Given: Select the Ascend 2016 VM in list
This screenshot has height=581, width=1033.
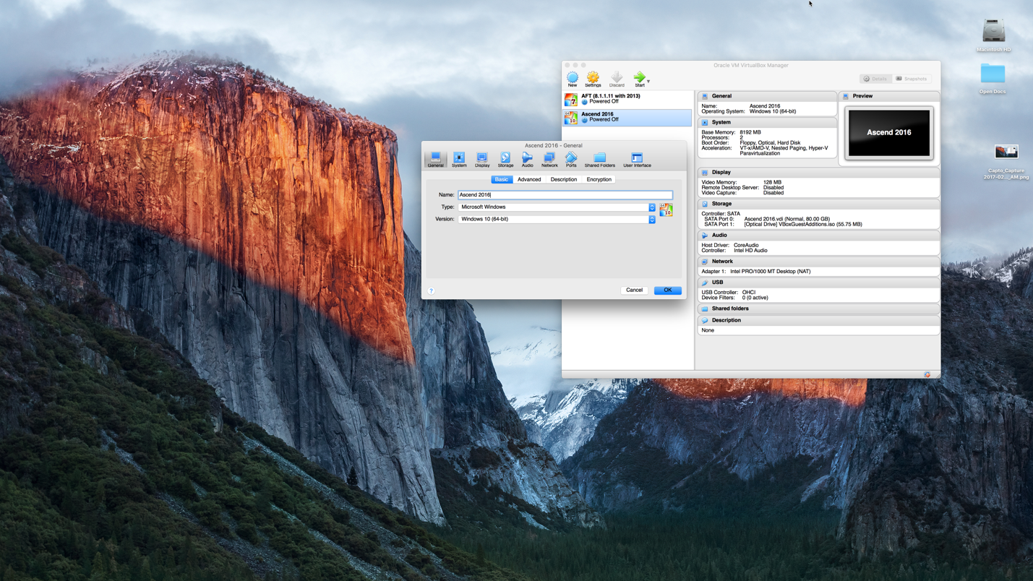Looking at the screenshot, I should (627, 117).
